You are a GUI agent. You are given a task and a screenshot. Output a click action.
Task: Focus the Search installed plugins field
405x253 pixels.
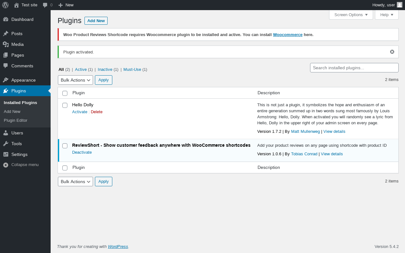coord(354,68)
